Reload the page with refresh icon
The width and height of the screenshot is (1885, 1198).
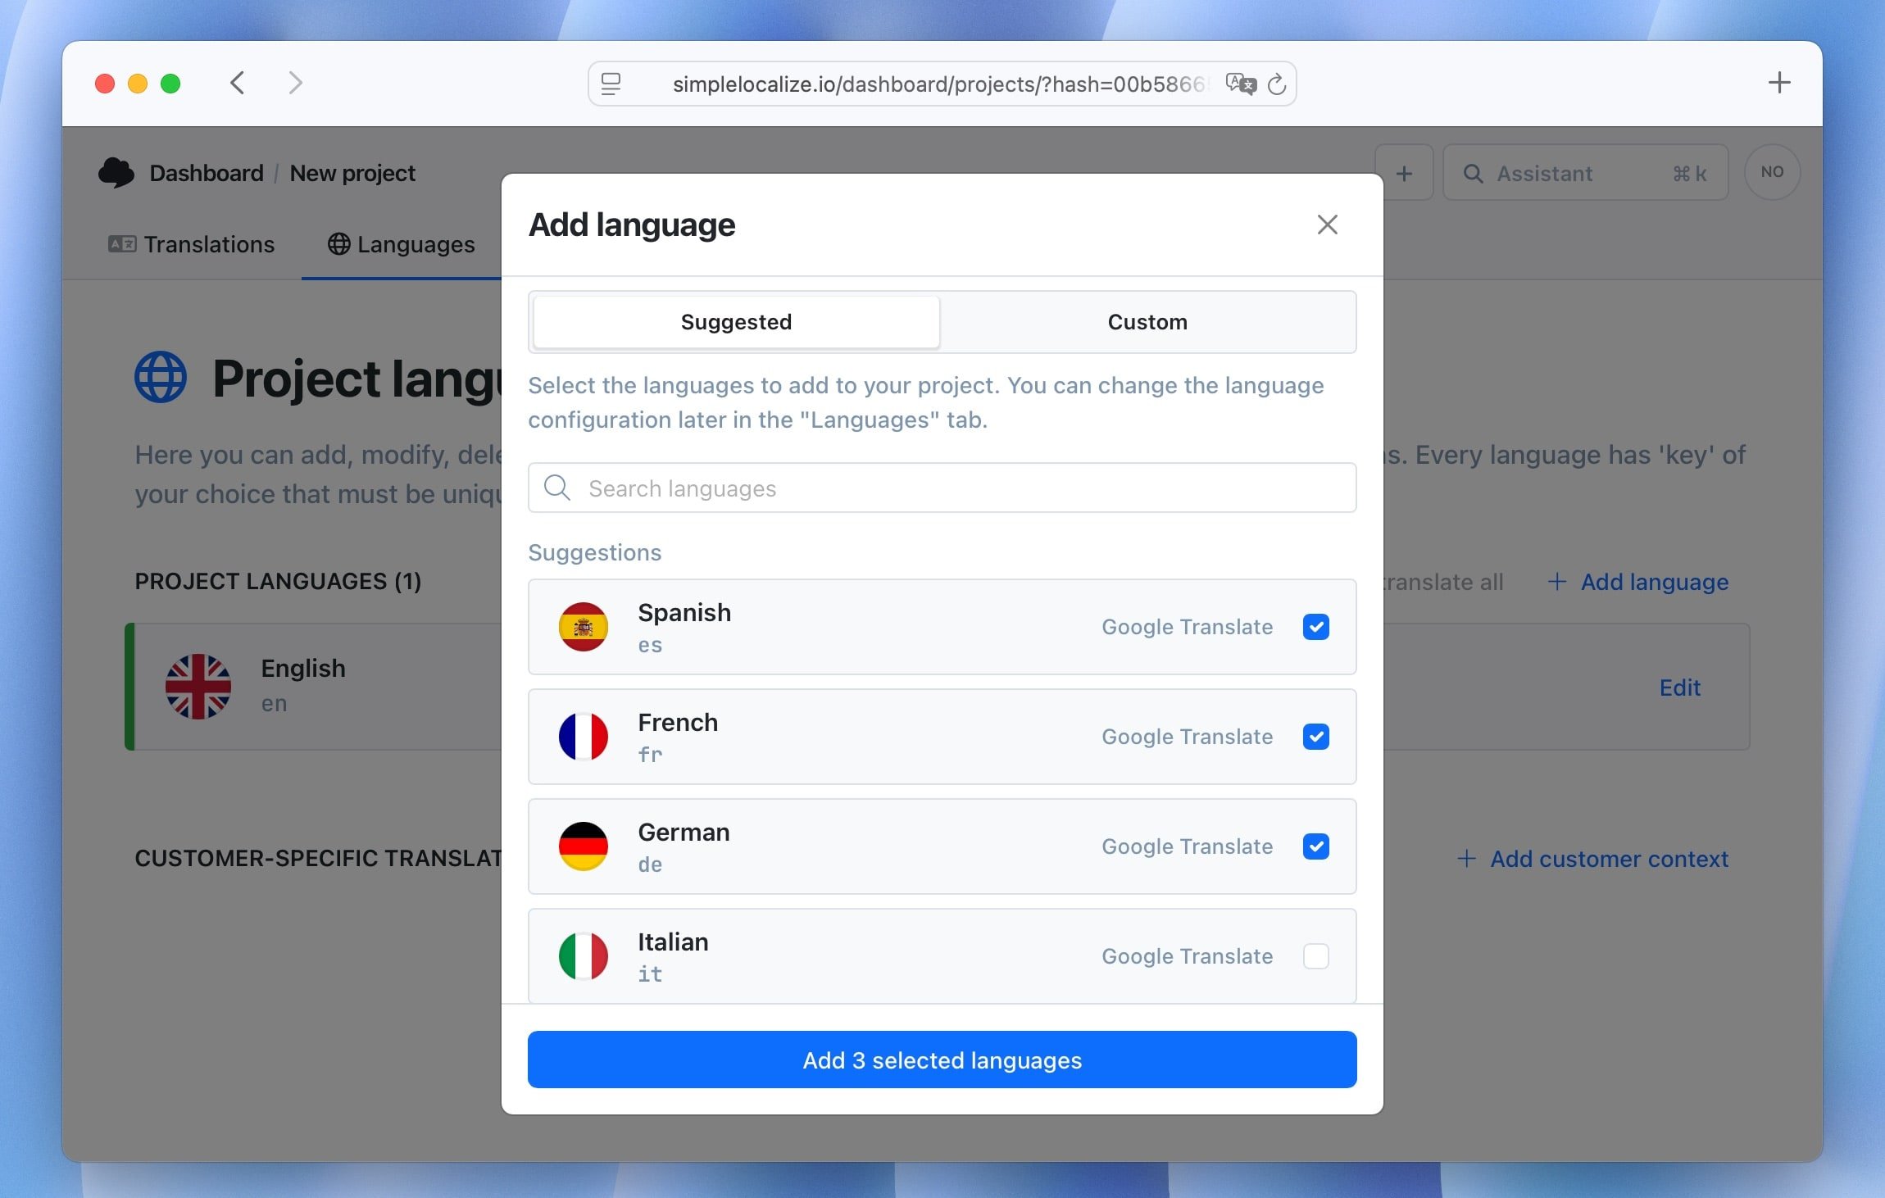[x=1277, y=84]
